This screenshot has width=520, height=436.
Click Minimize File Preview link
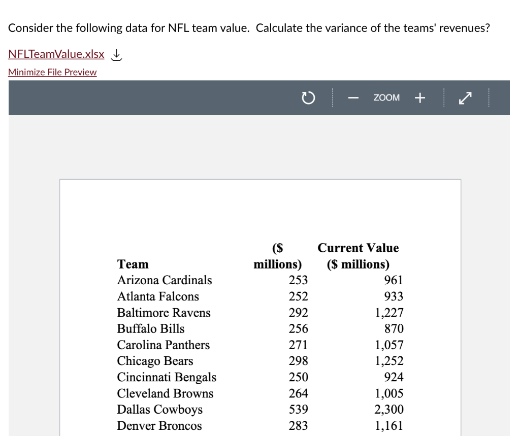pos(52,72)
